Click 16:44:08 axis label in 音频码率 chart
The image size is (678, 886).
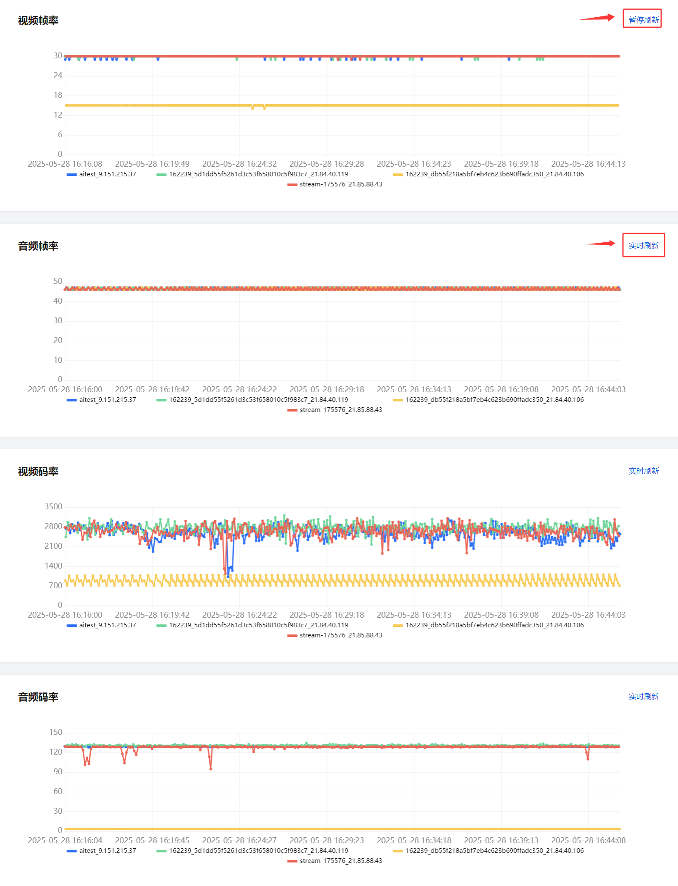588,840
